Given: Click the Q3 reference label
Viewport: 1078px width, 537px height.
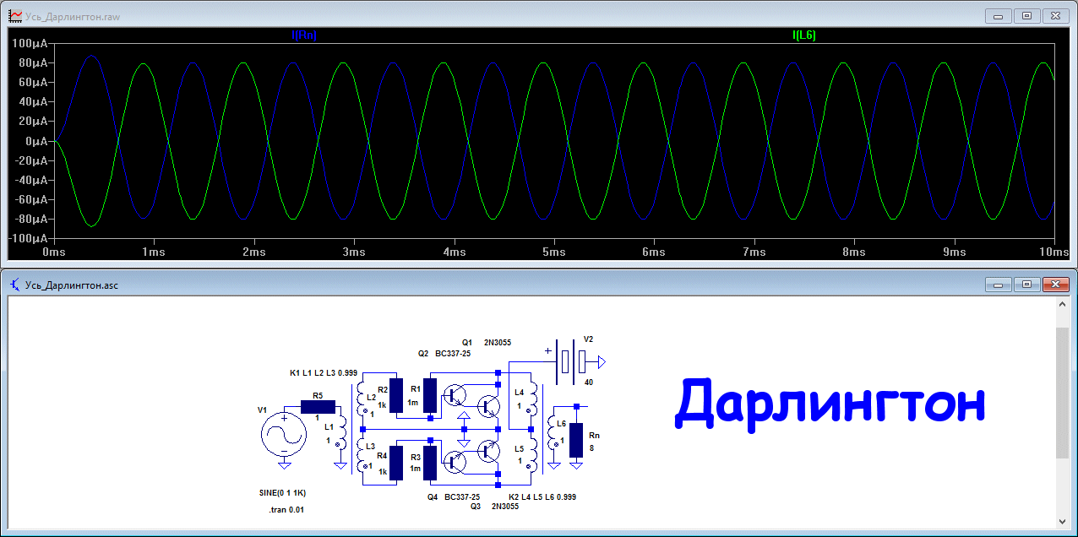Looking at the screenshot, I should pyautogui.click(x=476, y=507).
